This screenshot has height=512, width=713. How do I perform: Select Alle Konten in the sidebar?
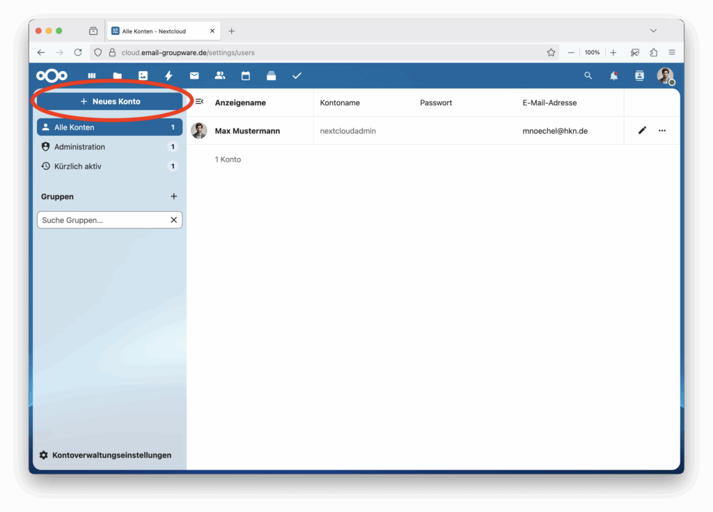[x=109, y=127]
